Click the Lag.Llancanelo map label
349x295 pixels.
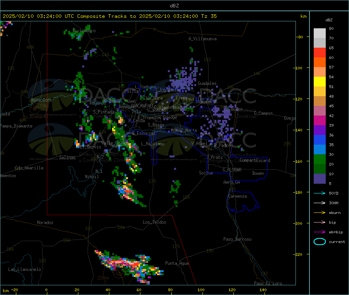pos(24,269)
